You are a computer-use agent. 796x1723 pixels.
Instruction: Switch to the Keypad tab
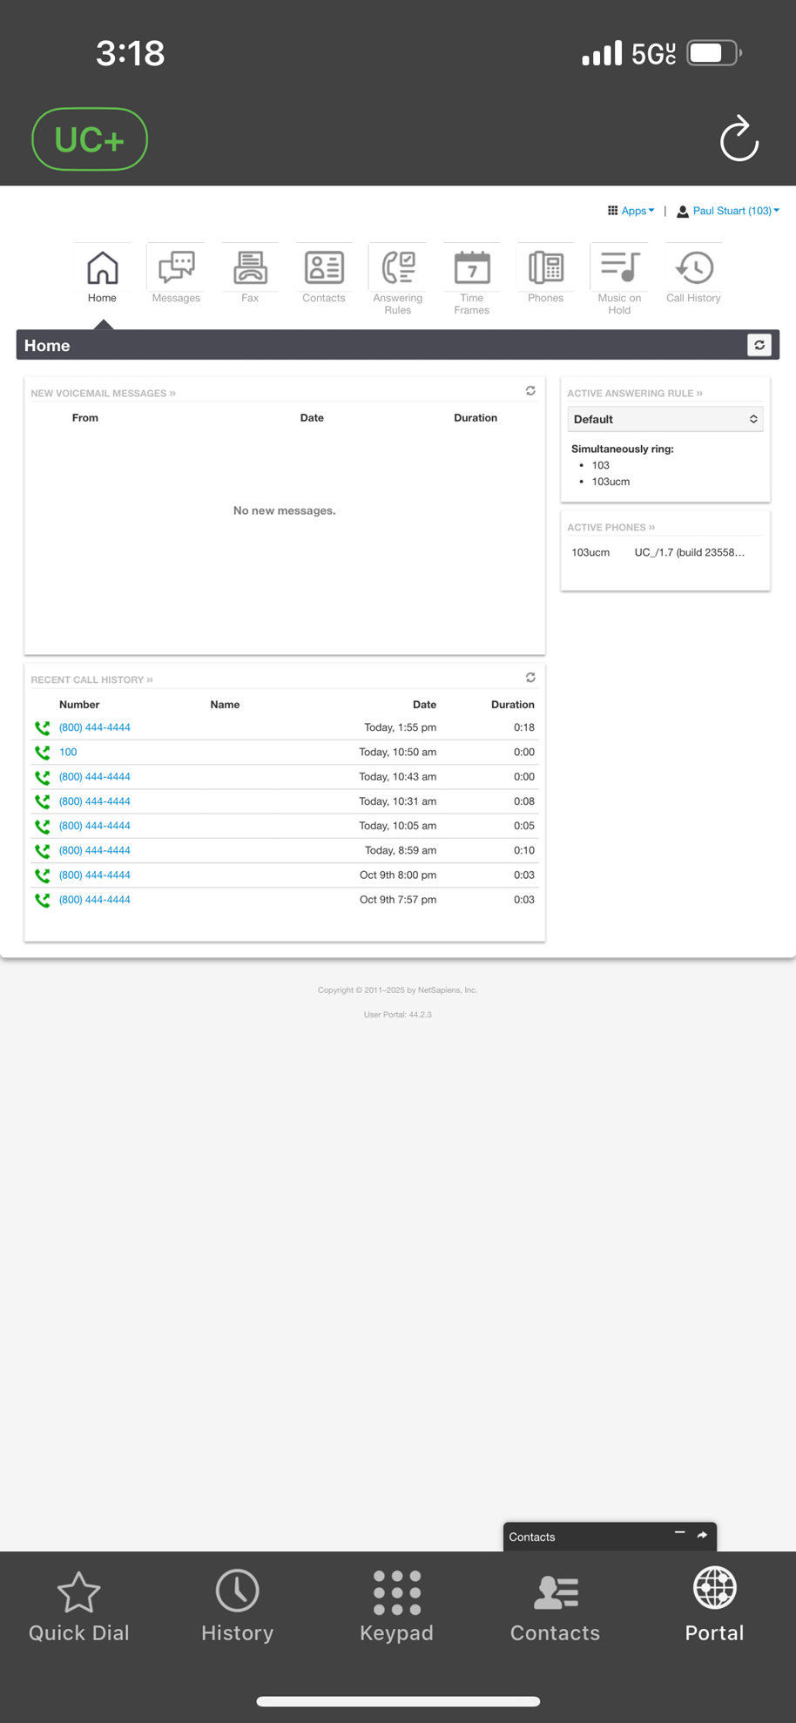click(x=397, y=1607)
